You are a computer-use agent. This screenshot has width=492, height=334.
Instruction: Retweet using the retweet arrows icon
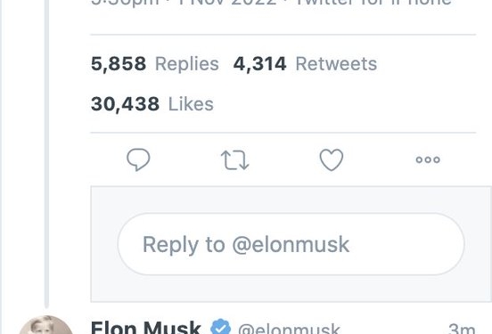coord(235,160)
